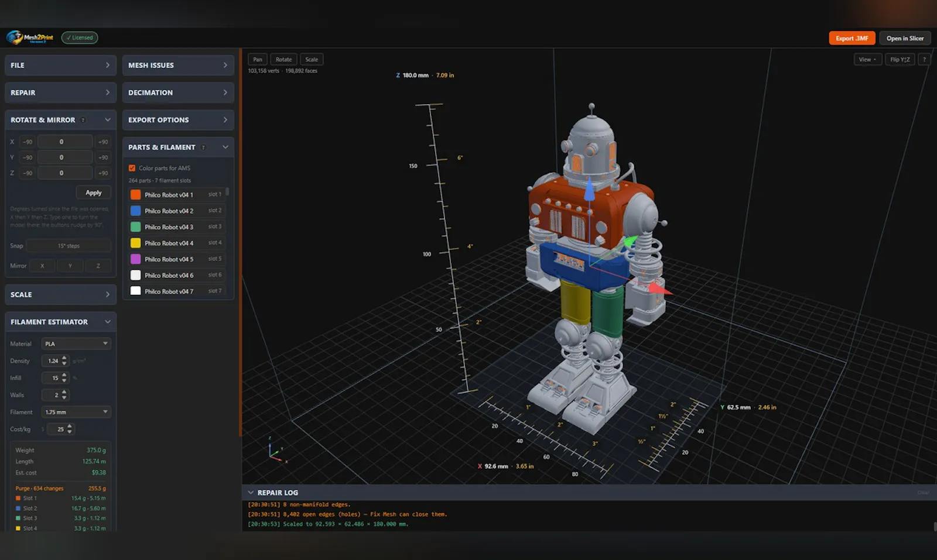Expand the MESH ISSUES panel

178,65
